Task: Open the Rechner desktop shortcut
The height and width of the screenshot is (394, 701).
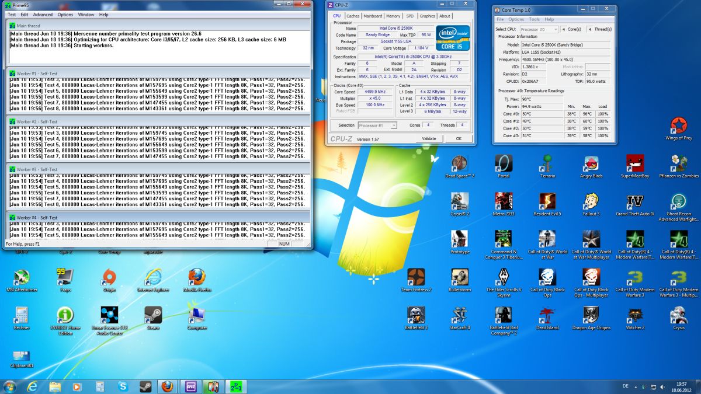Action: pos(22,318)
